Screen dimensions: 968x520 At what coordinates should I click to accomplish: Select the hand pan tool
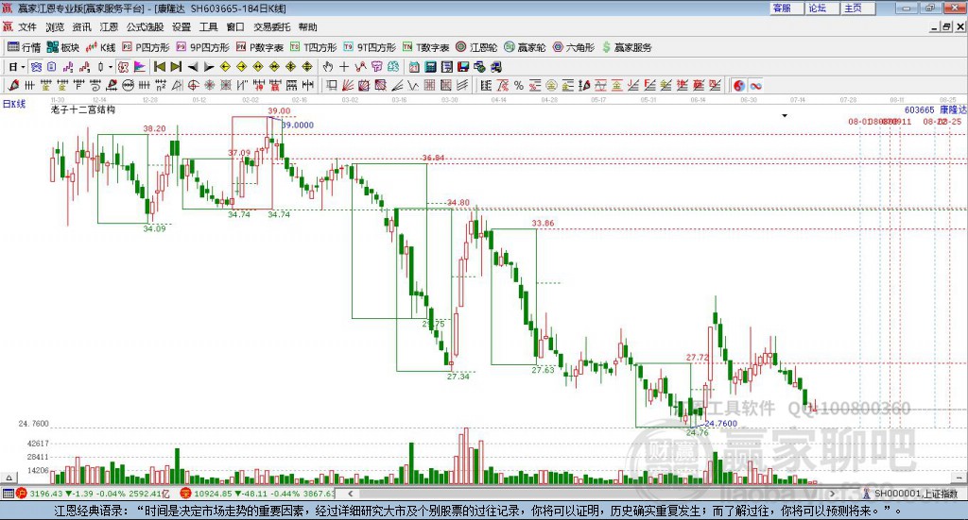coord(327,67)
